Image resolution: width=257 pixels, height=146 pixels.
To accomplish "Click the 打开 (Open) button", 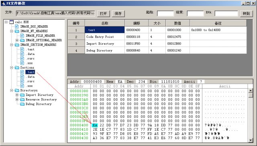I will coord(104,14).
